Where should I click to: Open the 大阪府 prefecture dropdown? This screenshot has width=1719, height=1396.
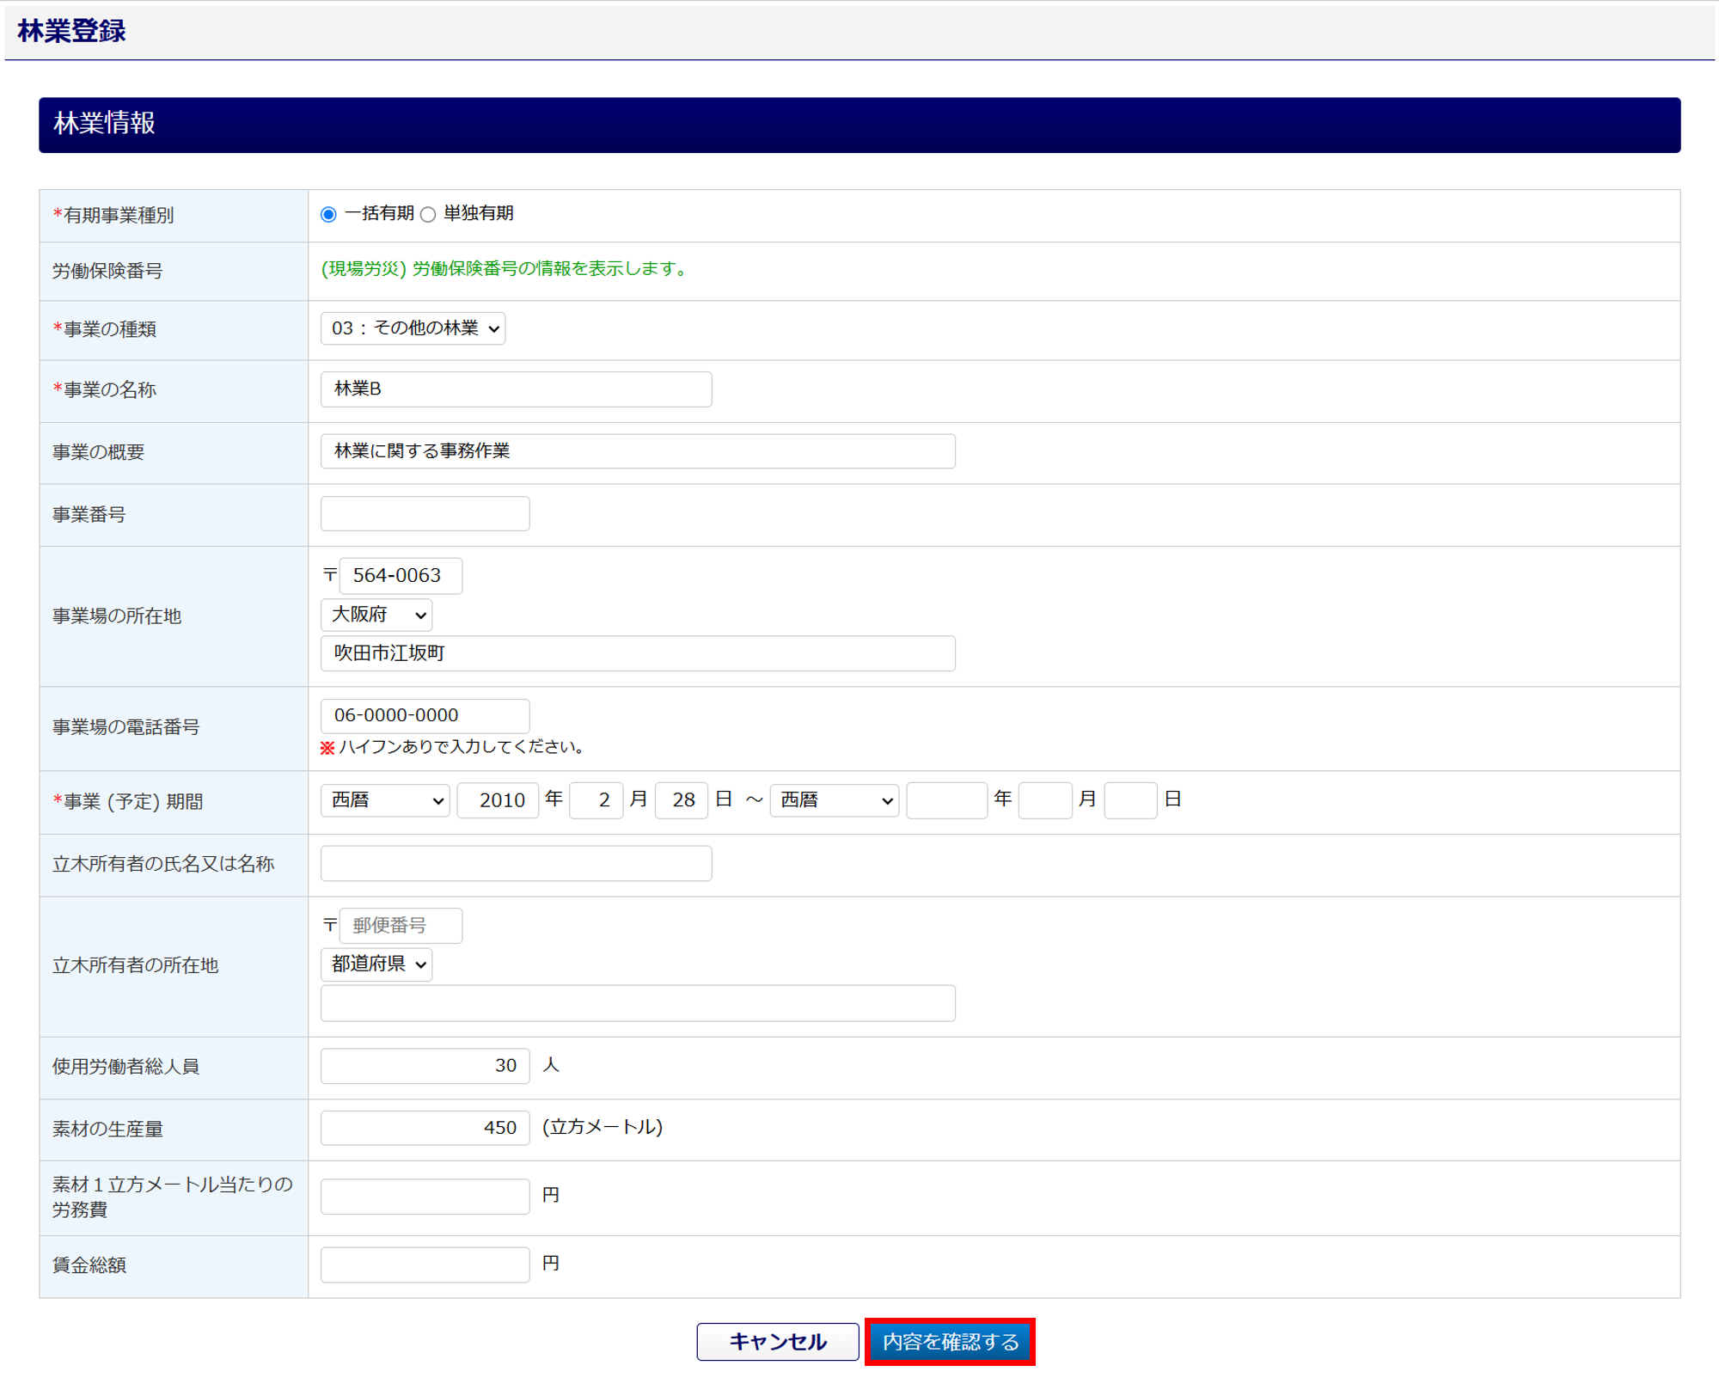point(376,615)
